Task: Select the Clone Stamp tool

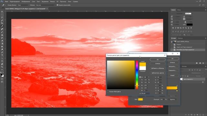Action: coord(2,35)
